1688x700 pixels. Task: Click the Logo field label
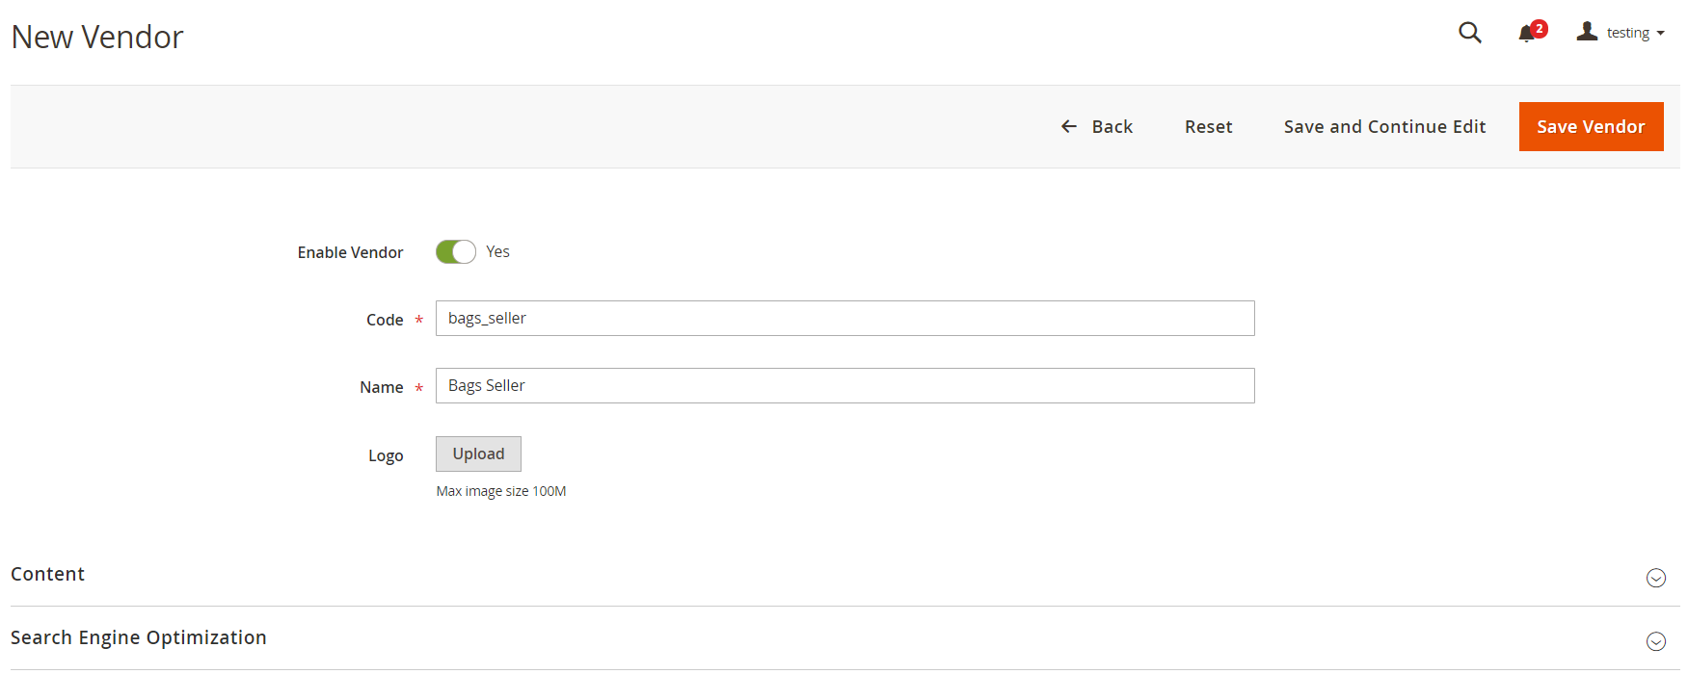[x=386, y=456]
